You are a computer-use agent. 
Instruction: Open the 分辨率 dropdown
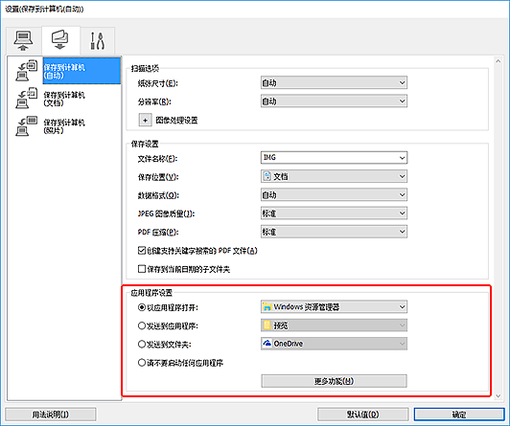pyautogui.click(x=334, y=101)
